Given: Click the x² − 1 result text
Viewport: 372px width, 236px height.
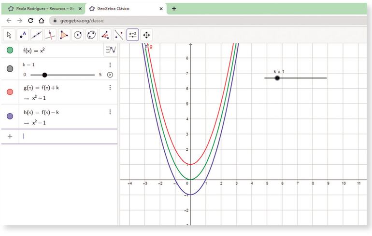Looking at the screenshot, I should click(39, 122).
